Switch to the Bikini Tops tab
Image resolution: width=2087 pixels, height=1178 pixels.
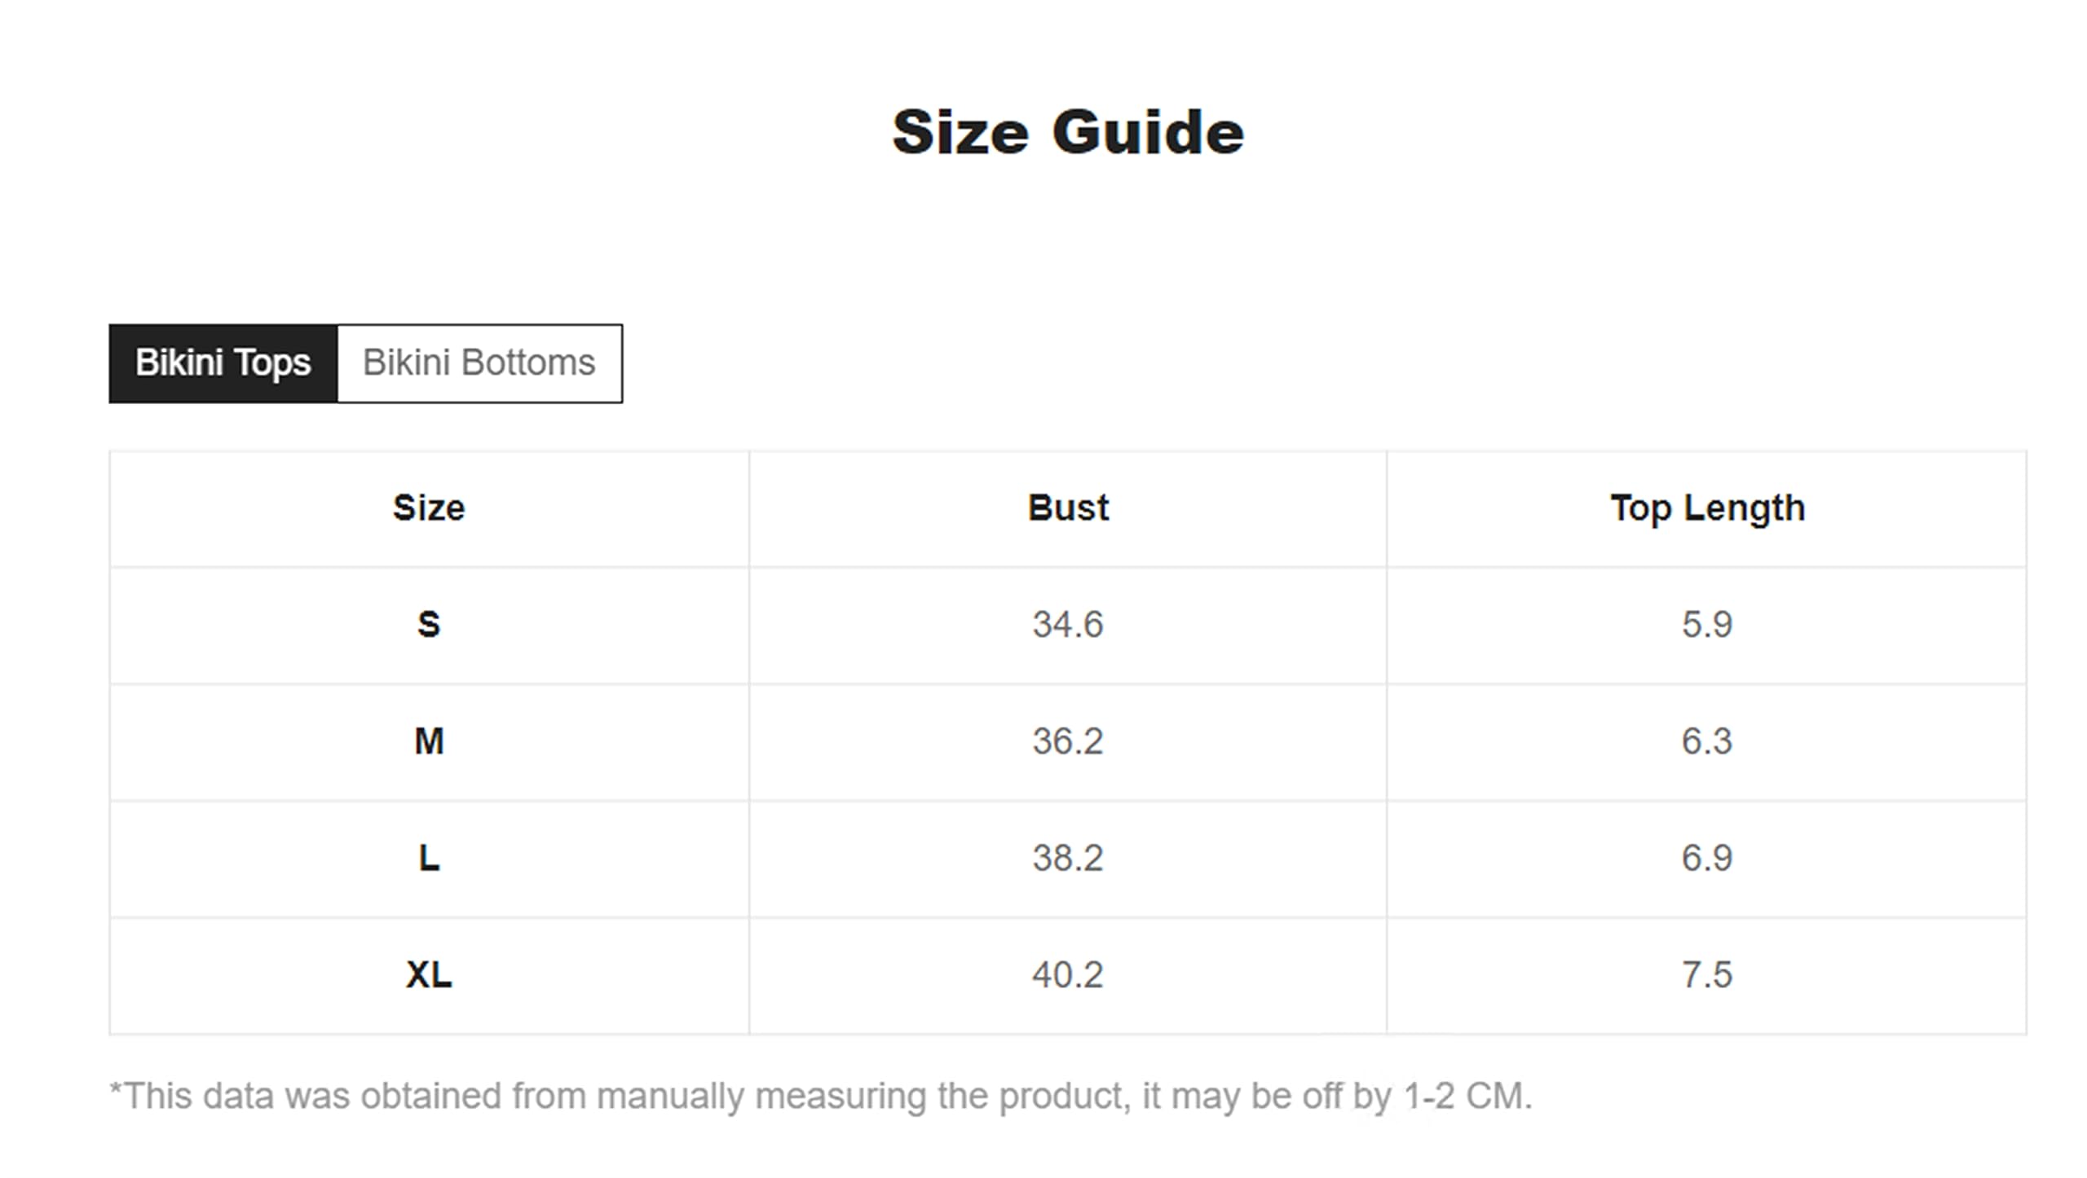tap(223, 363)
